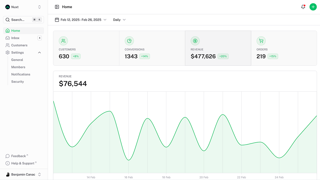Open the Help & Support link

(x=23, y=163)
